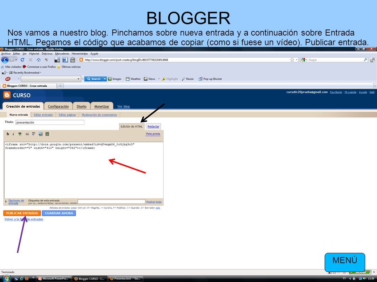377x282 pixels.
Task: Reload the page with the refresh icon
Action: click(x=22, y=60)
